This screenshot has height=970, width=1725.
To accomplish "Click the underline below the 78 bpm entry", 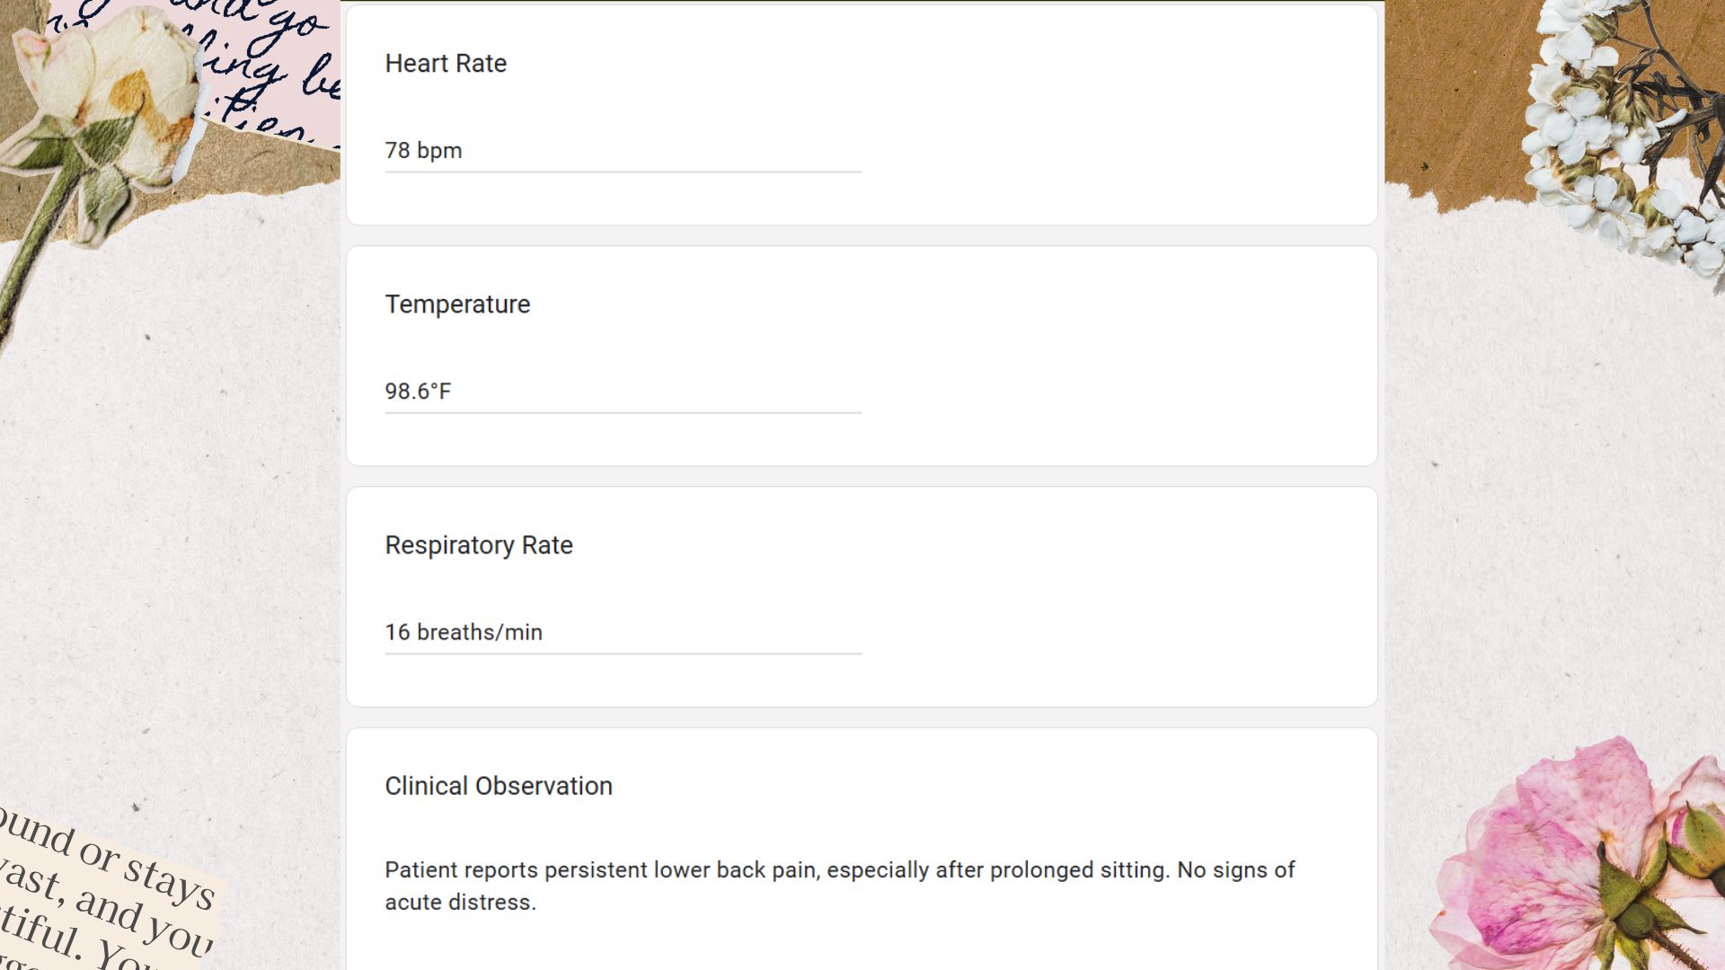I will coord(623,172).
